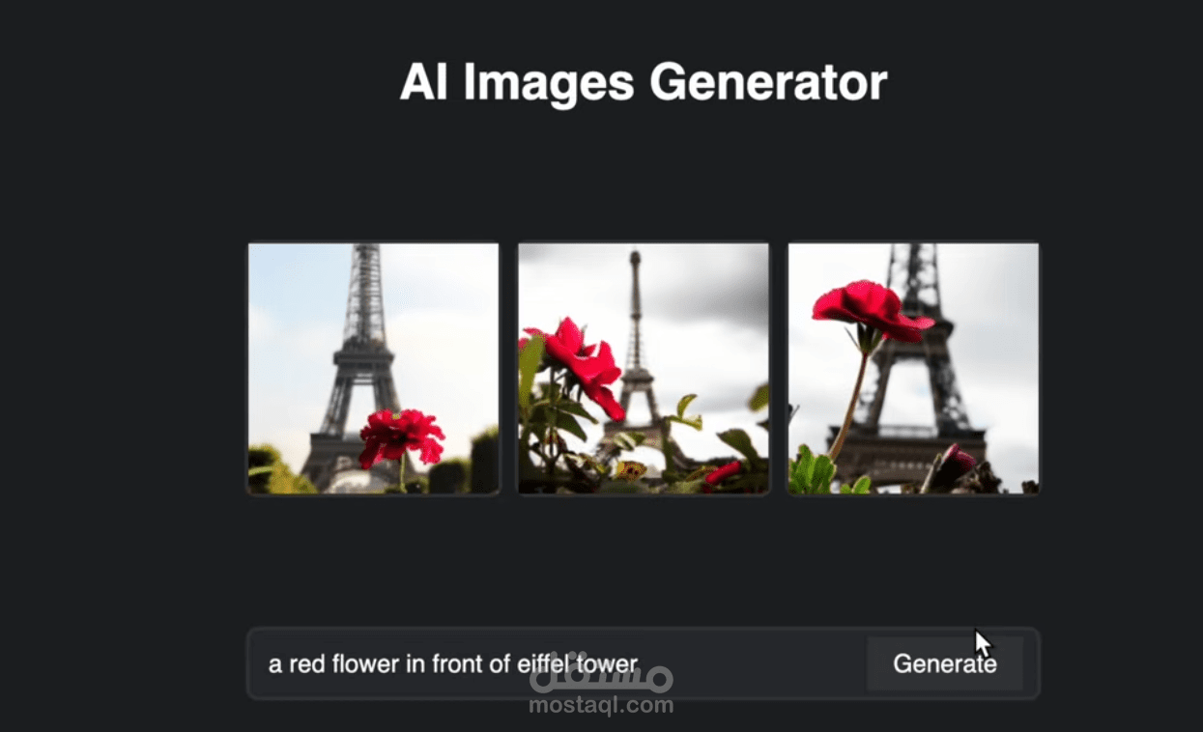Click the Generate button

[944, 663]
